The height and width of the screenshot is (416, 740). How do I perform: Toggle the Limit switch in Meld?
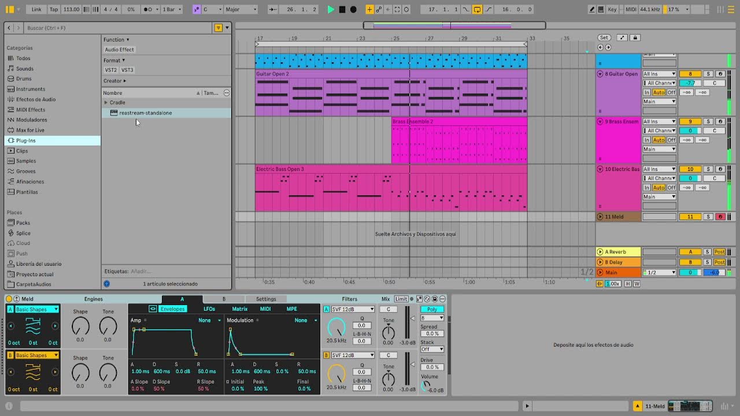pos(401,299)
